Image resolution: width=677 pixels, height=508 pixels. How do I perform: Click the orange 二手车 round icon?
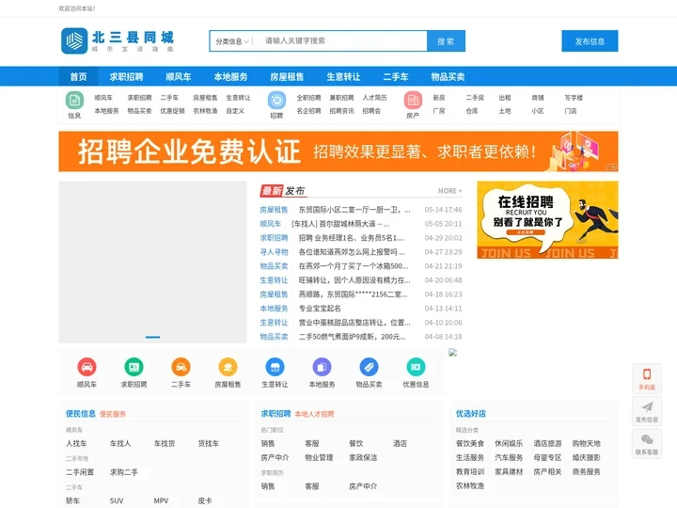(181, 367)
